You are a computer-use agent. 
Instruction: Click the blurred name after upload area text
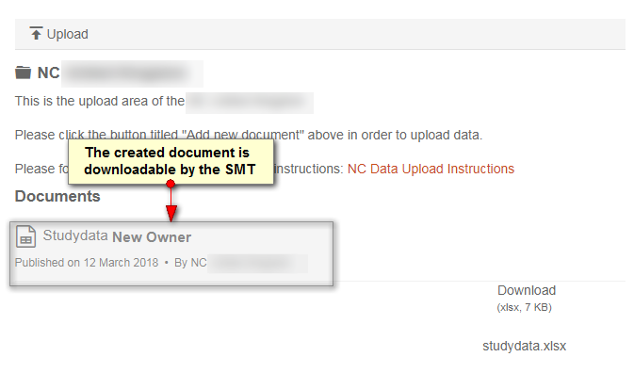tap(250, 103)
